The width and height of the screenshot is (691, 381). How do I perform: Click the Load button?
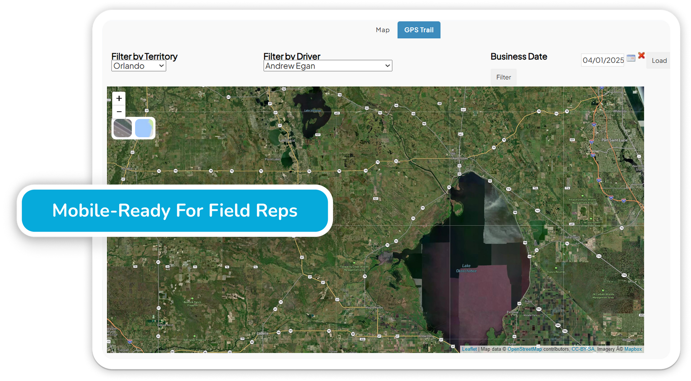coord(659,60)
